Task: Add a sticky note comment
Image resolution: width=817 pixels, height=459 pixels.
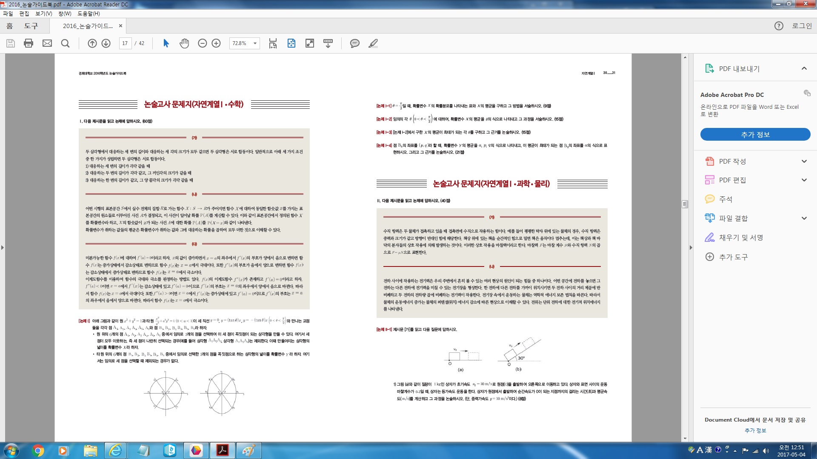Action: tap(355, 43)
